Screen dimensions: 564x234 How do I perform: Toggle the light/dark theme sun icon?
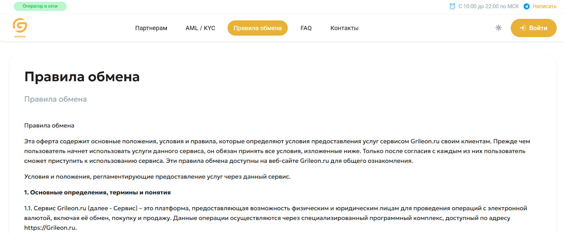click(x=498, y=28)
